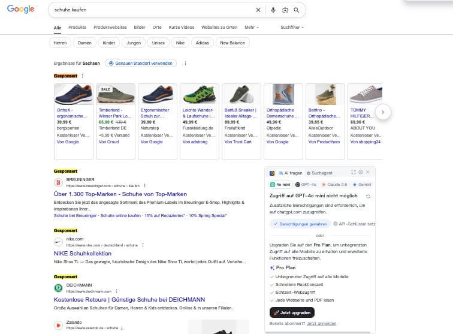453x334 pixels.
Task: Refresh the GPT-4o mini access message
Action: click(368, 196)
